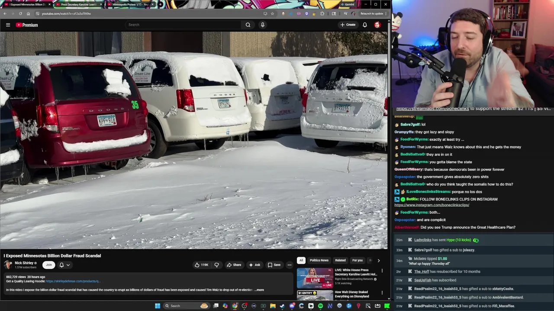Click the Ask button
The width and height of the screenshot is (554, 311).
pyautogui.click(x=254, y=265)
